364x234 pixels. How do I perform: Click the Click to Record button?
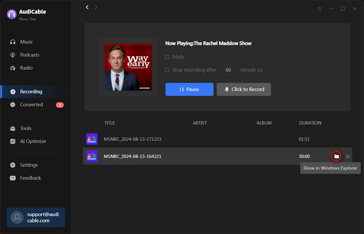tap(244, 90)
